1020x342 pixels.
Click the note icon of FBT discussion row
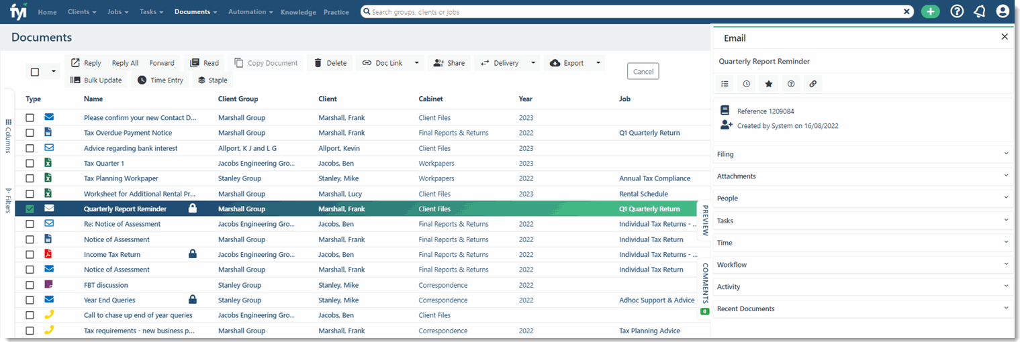tap(48, 284)
